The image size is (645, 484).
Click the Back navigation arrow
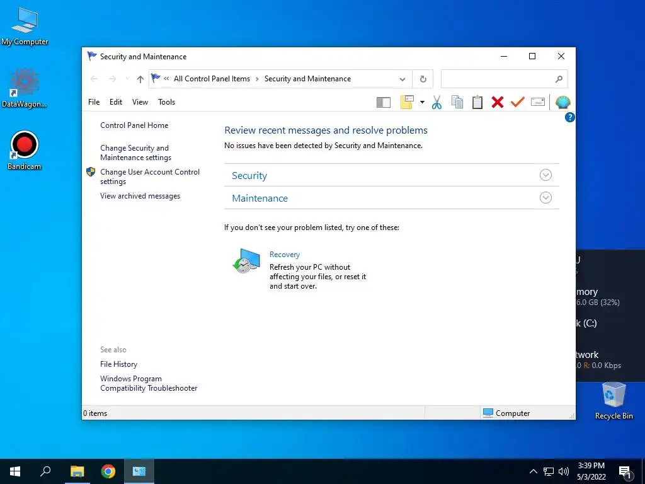[94, 79]
